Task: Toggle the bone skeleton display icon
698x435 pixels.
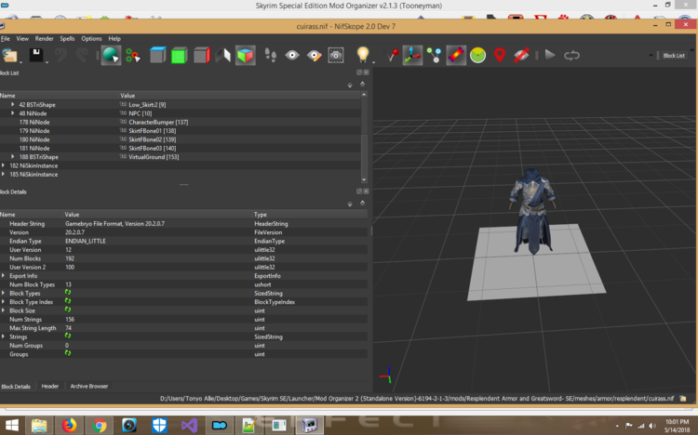Action: pos(456,56)
